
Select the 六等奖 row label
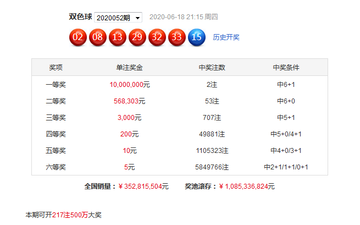point(56,167)
